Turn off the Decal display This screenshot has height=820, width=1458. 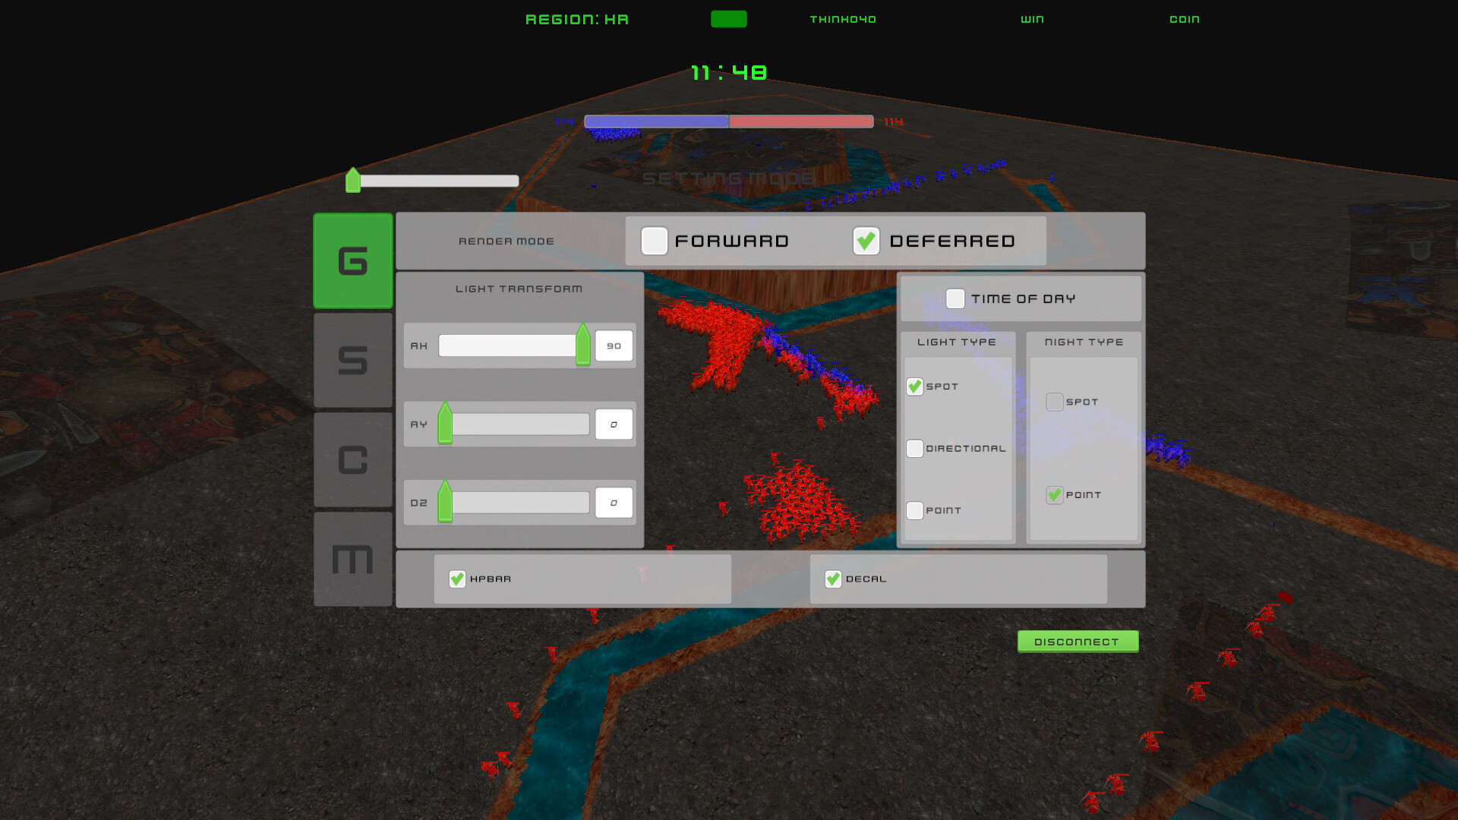click(x=832, y=579)
